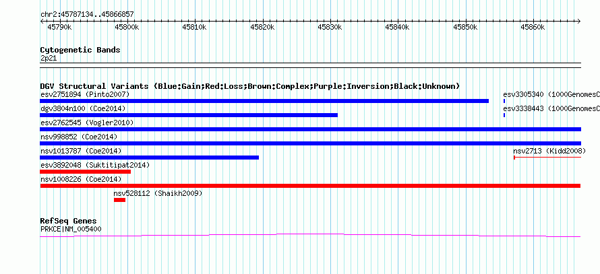This screenshot has width=600, height=274.
Task: Select the esv2751894 (Pinto2007) label
Action: tap(85, 94)
